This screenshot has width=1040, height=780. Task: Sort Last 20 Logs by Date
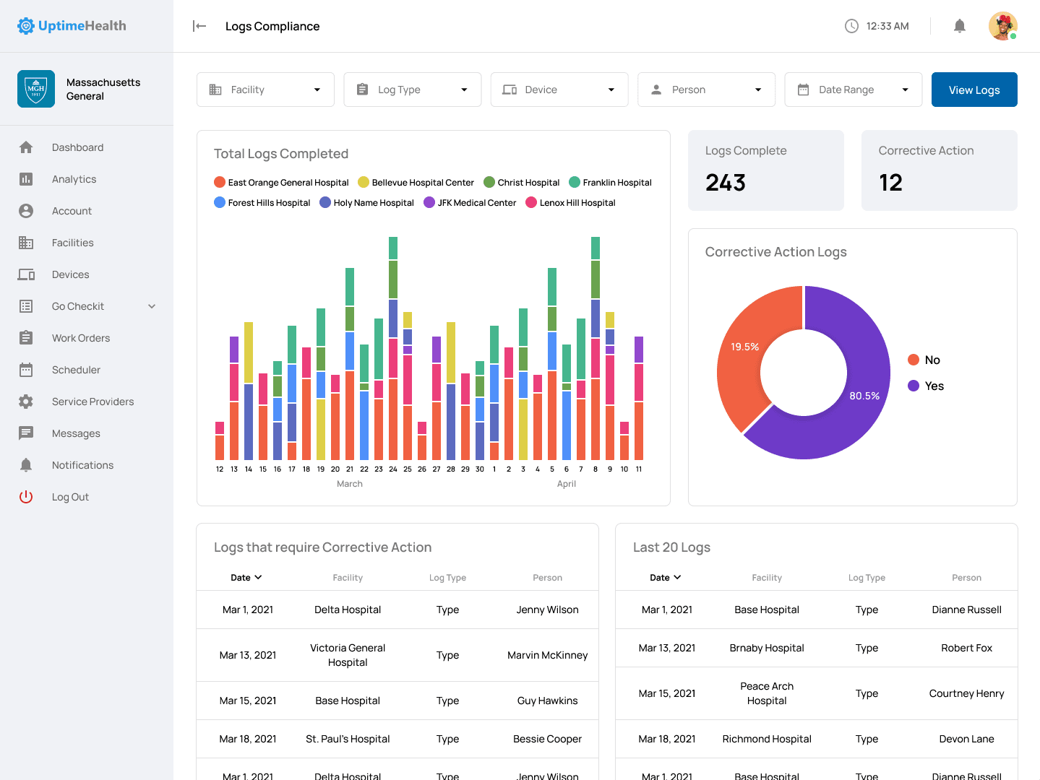[665, 578]
